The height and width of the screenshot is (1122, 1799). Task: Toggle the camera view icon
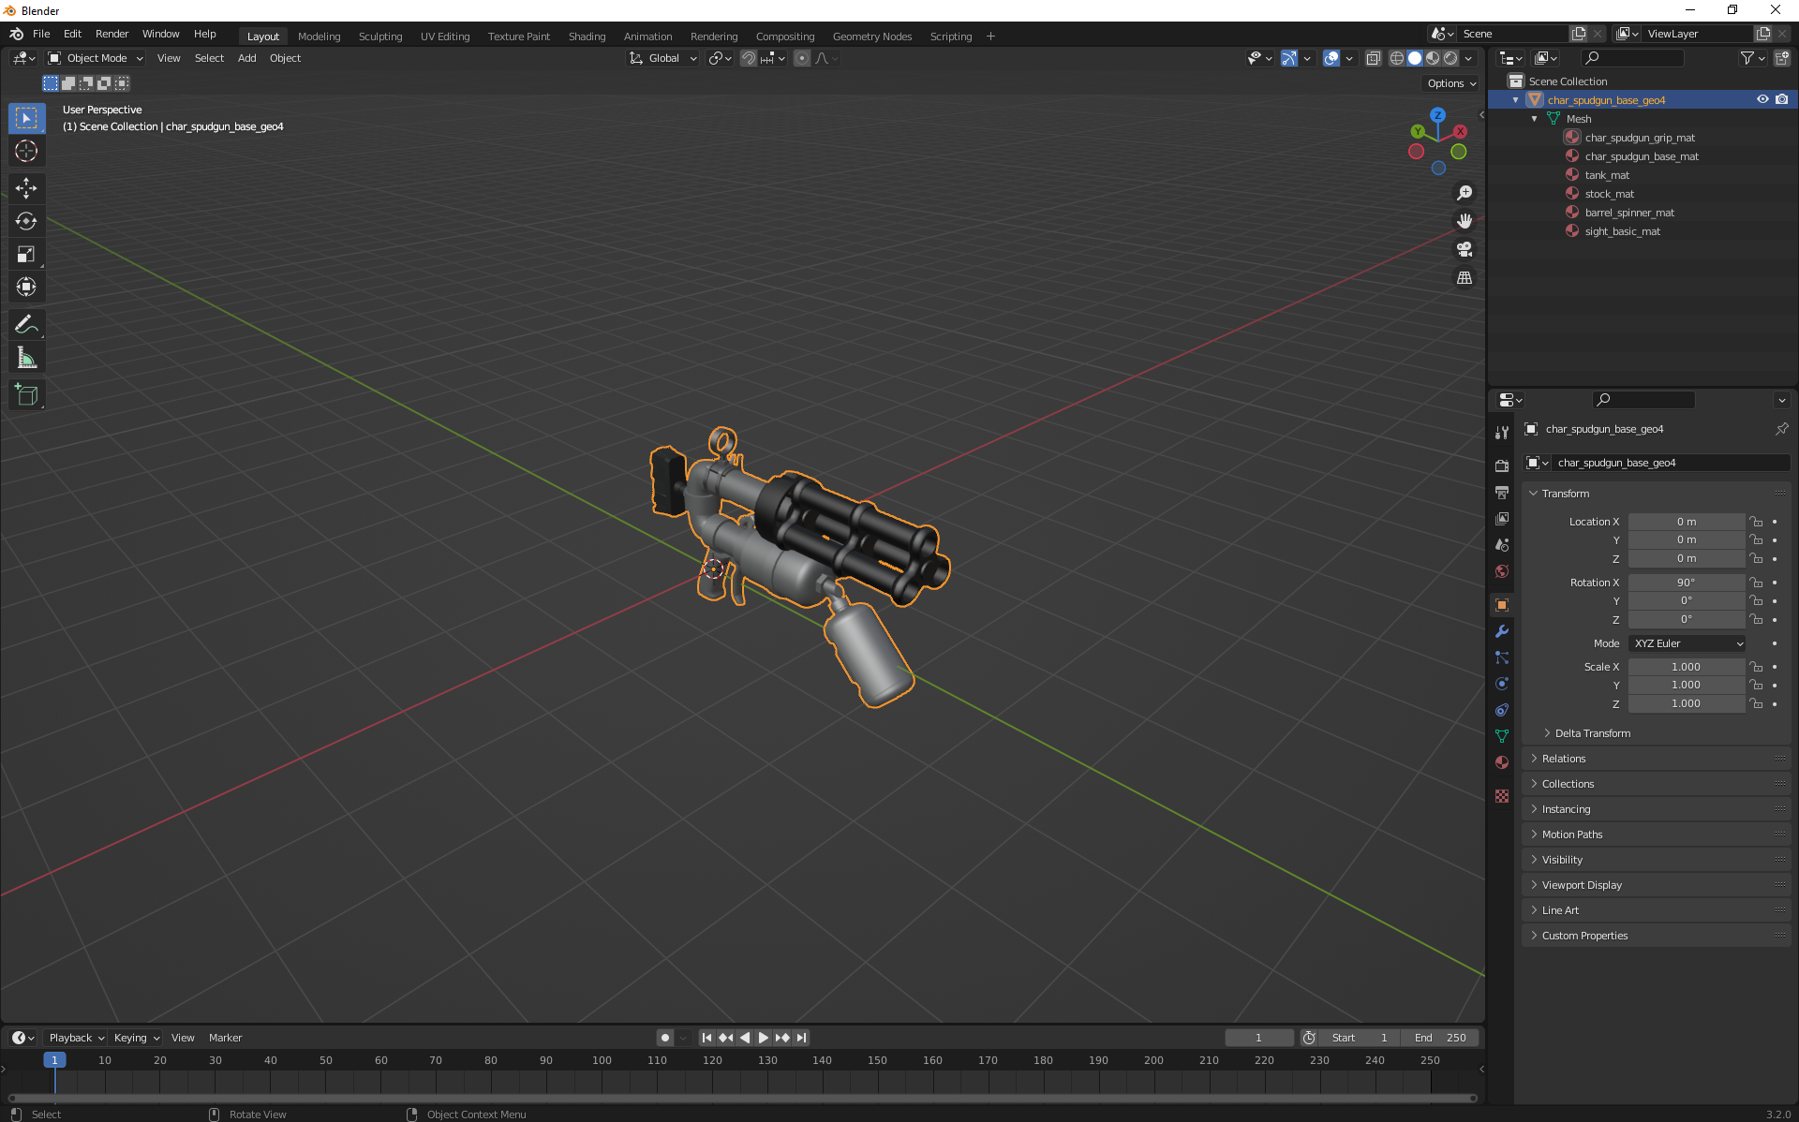point(1464,249)
